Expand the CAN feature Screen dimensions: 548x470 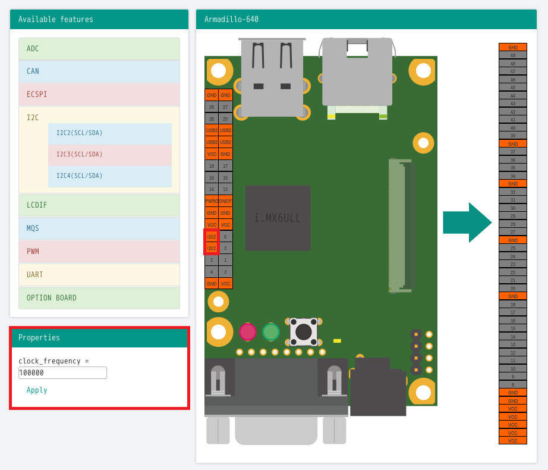(99, 71)
